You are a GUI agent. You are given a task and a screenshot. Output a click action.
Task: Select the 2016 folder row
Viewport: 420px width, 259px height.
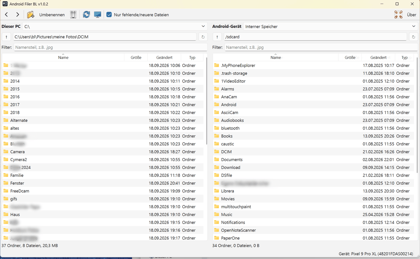(x=103, y=97)
